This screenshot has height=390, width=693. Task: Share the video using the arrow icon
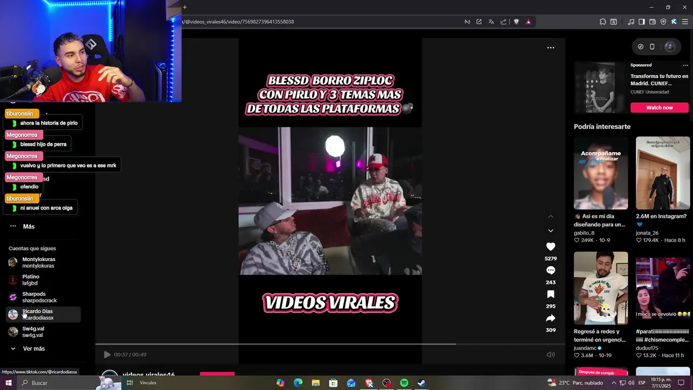[551, 318]
